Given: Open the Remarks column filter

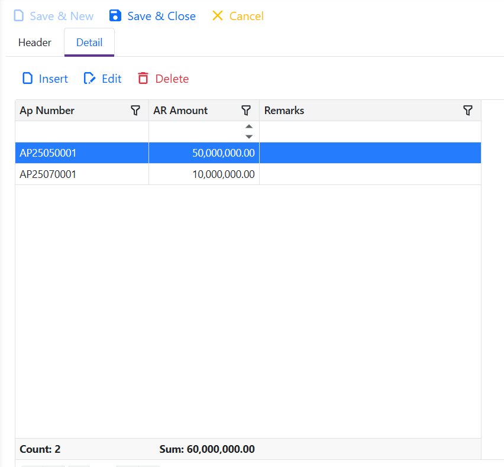Looking at the screenshot, I should click(x=468, y=111).
